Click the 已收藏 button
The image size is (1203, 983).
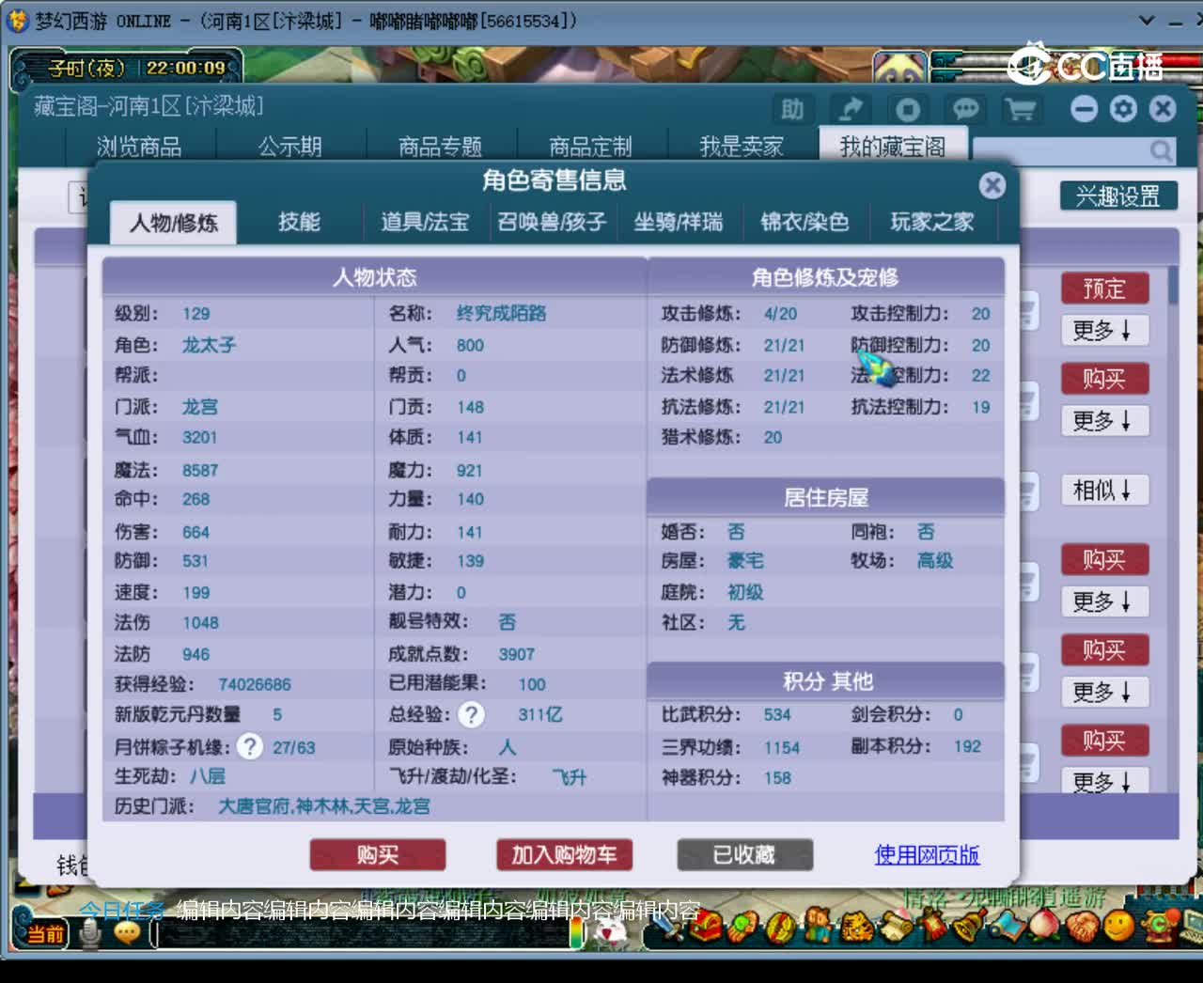(x=744, y=855)
